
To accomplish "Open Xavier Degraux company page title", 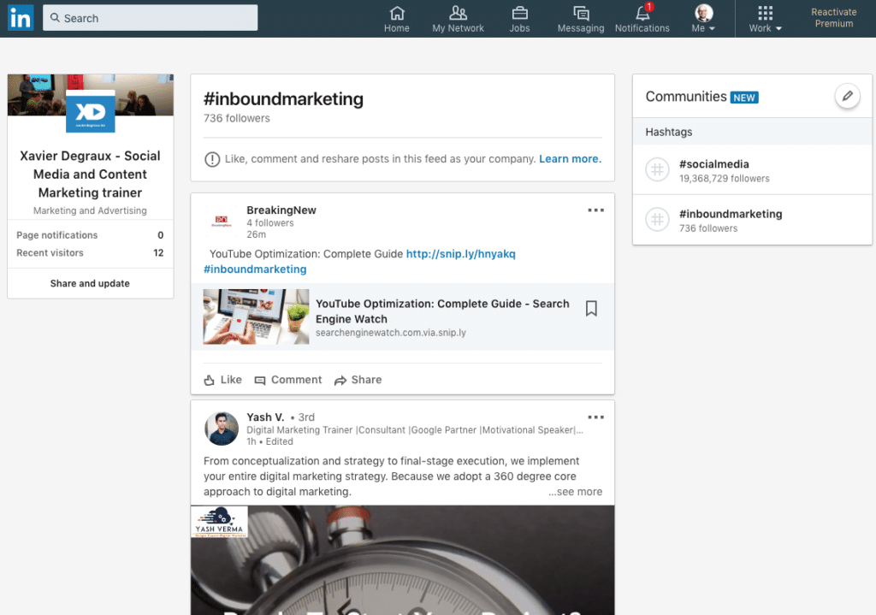I will 90,174.
